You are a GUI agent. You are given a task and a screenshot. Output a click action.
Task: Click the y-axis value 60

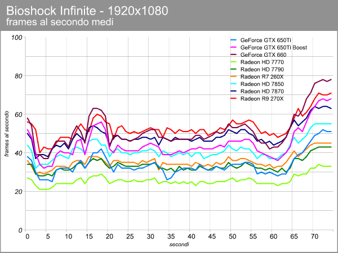click(x=19, y=115)
